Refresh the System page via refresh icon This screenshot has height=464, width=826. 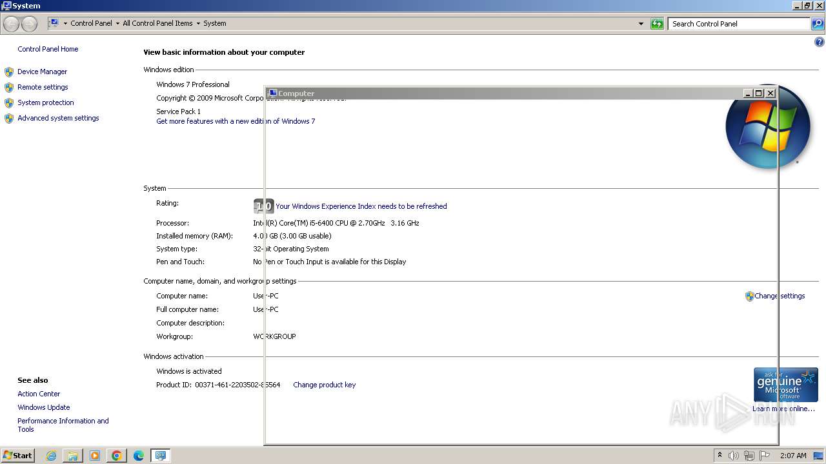click(657, 24)
